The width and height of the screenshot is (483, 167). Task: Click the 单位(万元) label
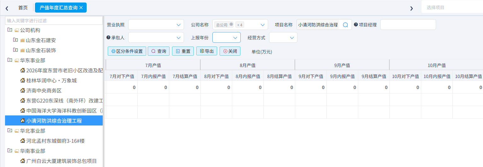click(x=262, y=52)
